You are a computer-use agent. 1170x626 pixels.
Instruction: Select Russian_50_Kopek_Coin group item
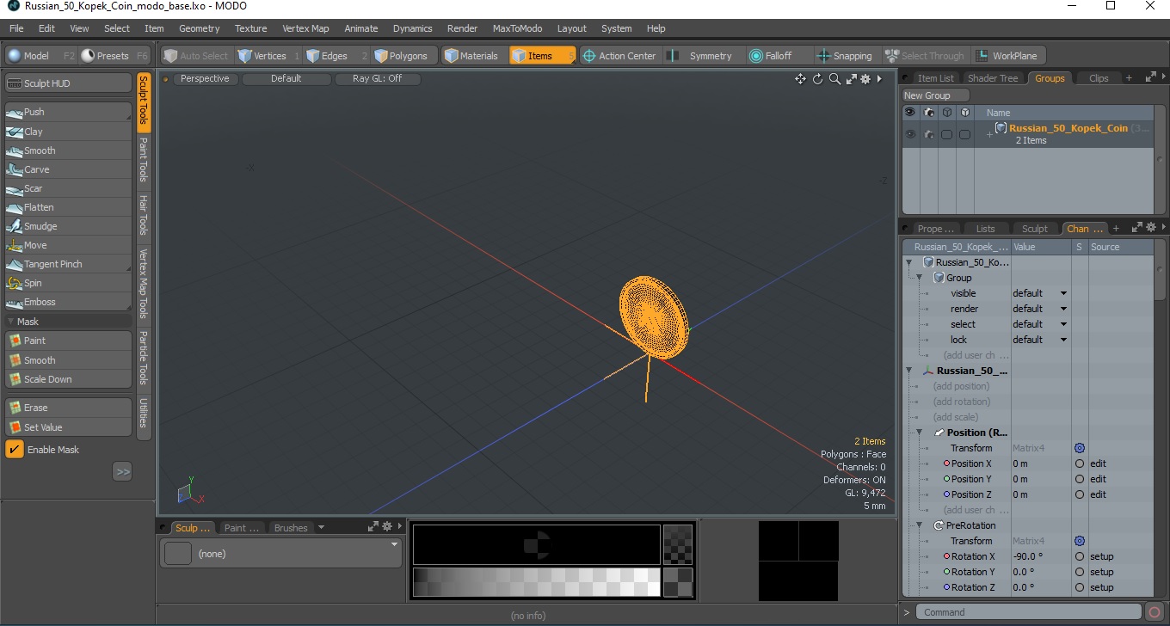click(x=1068, y=128)
